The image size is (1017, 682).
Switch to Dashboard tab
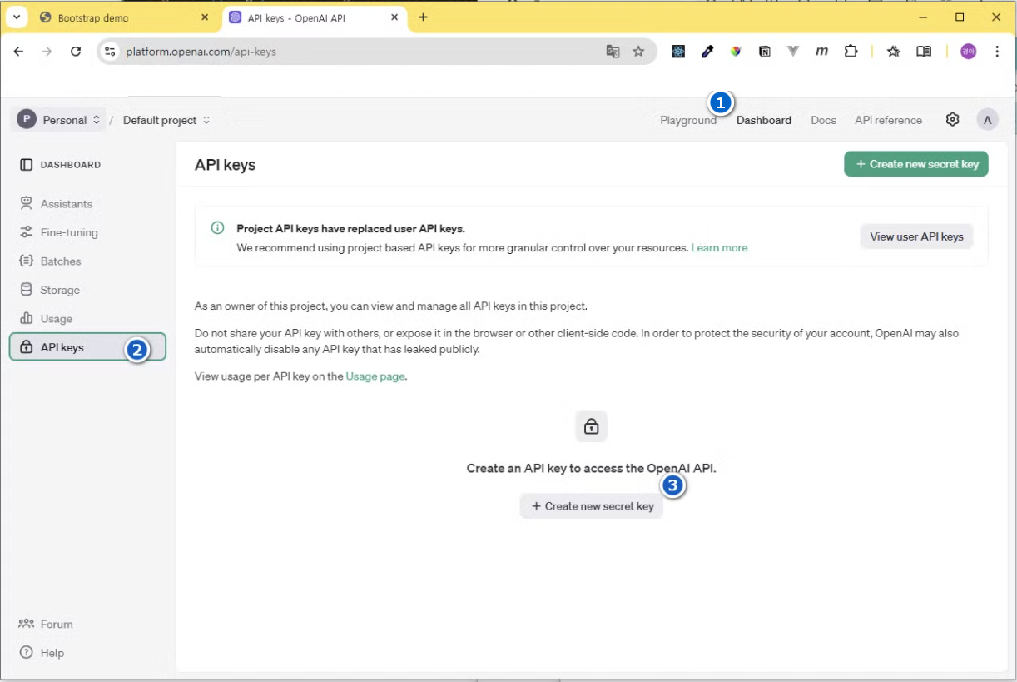764,120
